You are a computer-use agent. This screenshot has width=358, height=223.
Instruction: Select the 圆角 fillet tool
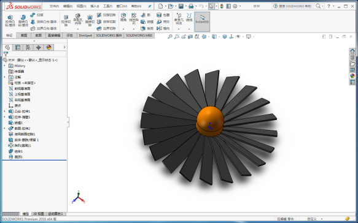coord(123,17)
